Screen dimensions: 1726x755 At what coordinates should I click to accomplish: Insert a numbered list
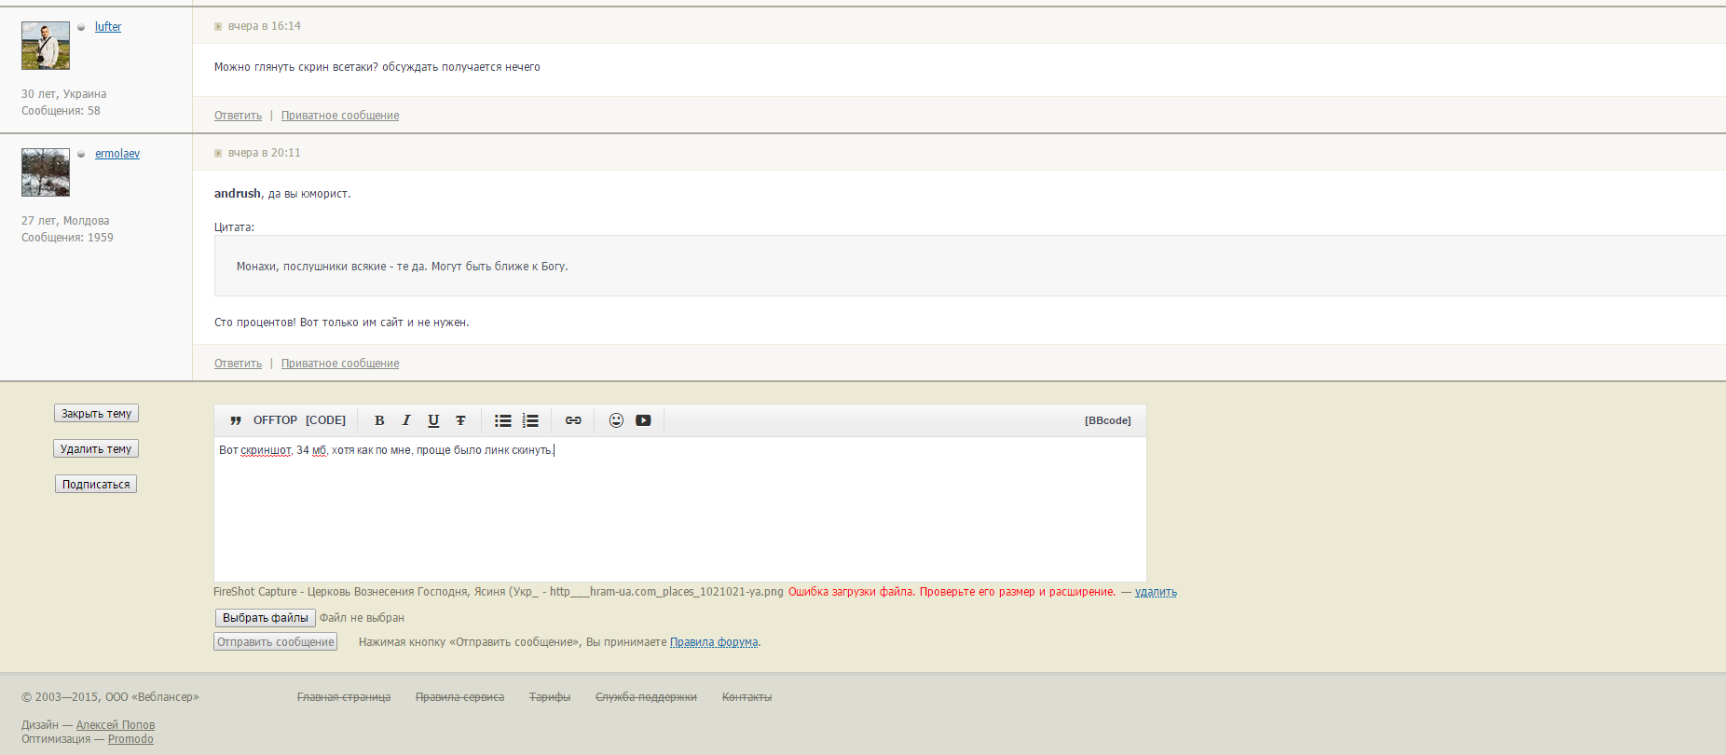[x=530, y=420]
